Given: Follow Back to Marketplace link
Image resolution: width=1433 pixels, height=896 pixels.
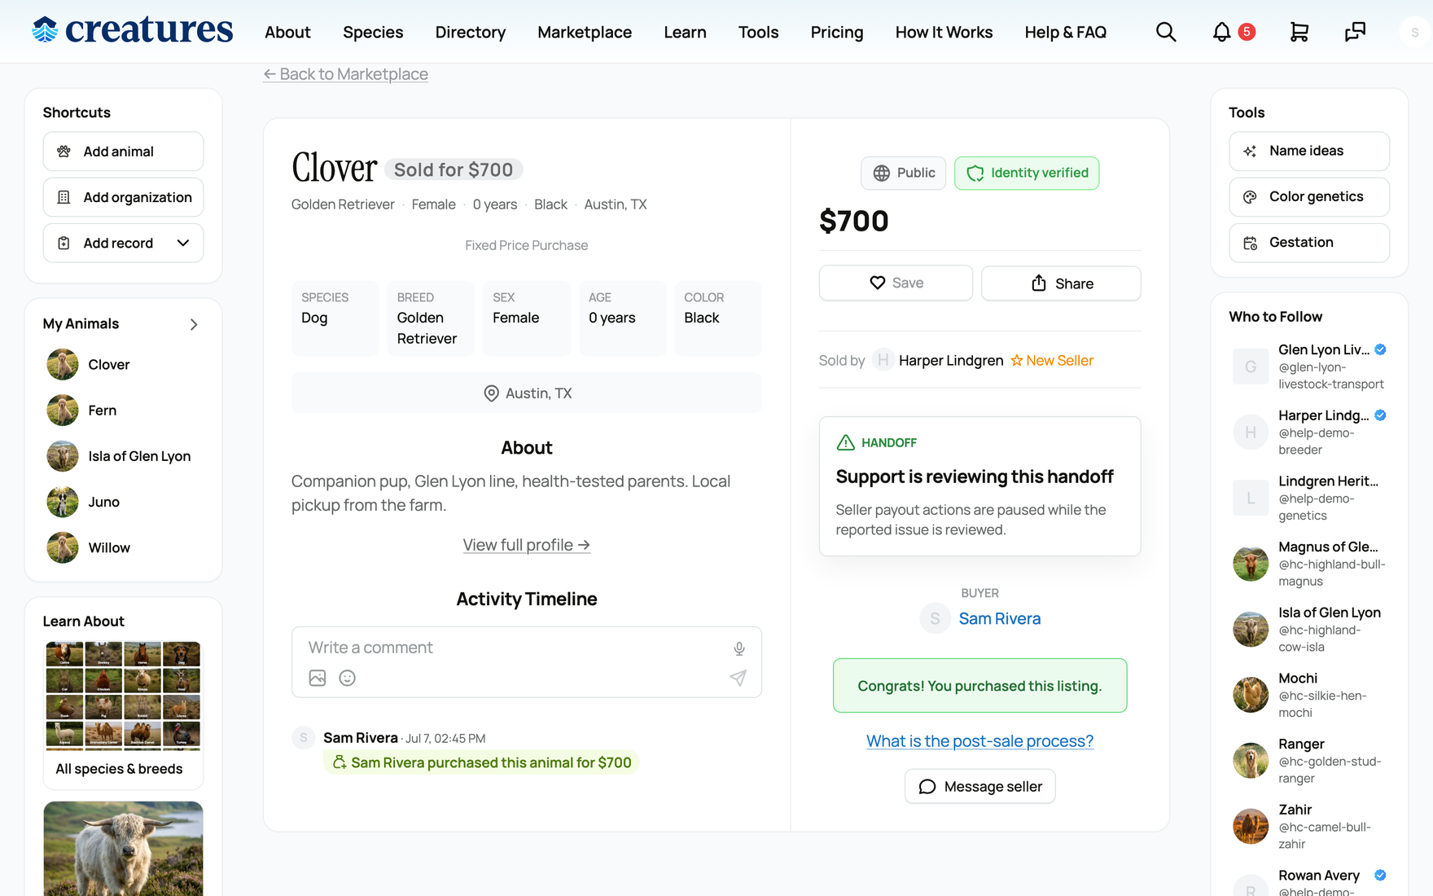Looking at the screenshot, I should [x=345, y=74].
